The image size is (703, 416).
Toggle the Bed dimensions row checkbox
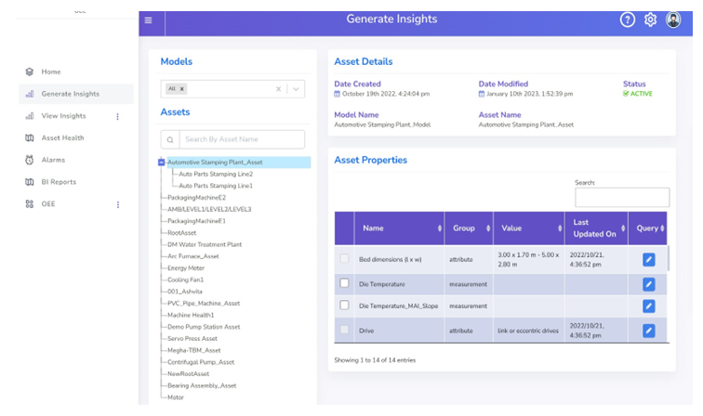click(x=345, y=259)
